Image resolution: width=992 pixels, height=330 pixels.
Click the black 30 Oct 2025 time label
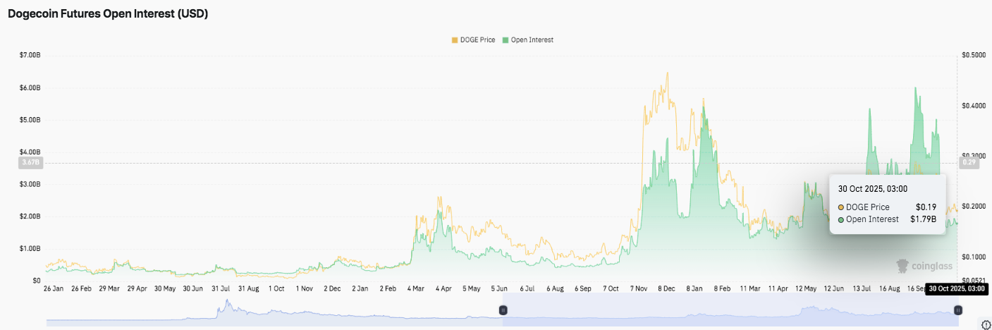click(x=956, y=288)
